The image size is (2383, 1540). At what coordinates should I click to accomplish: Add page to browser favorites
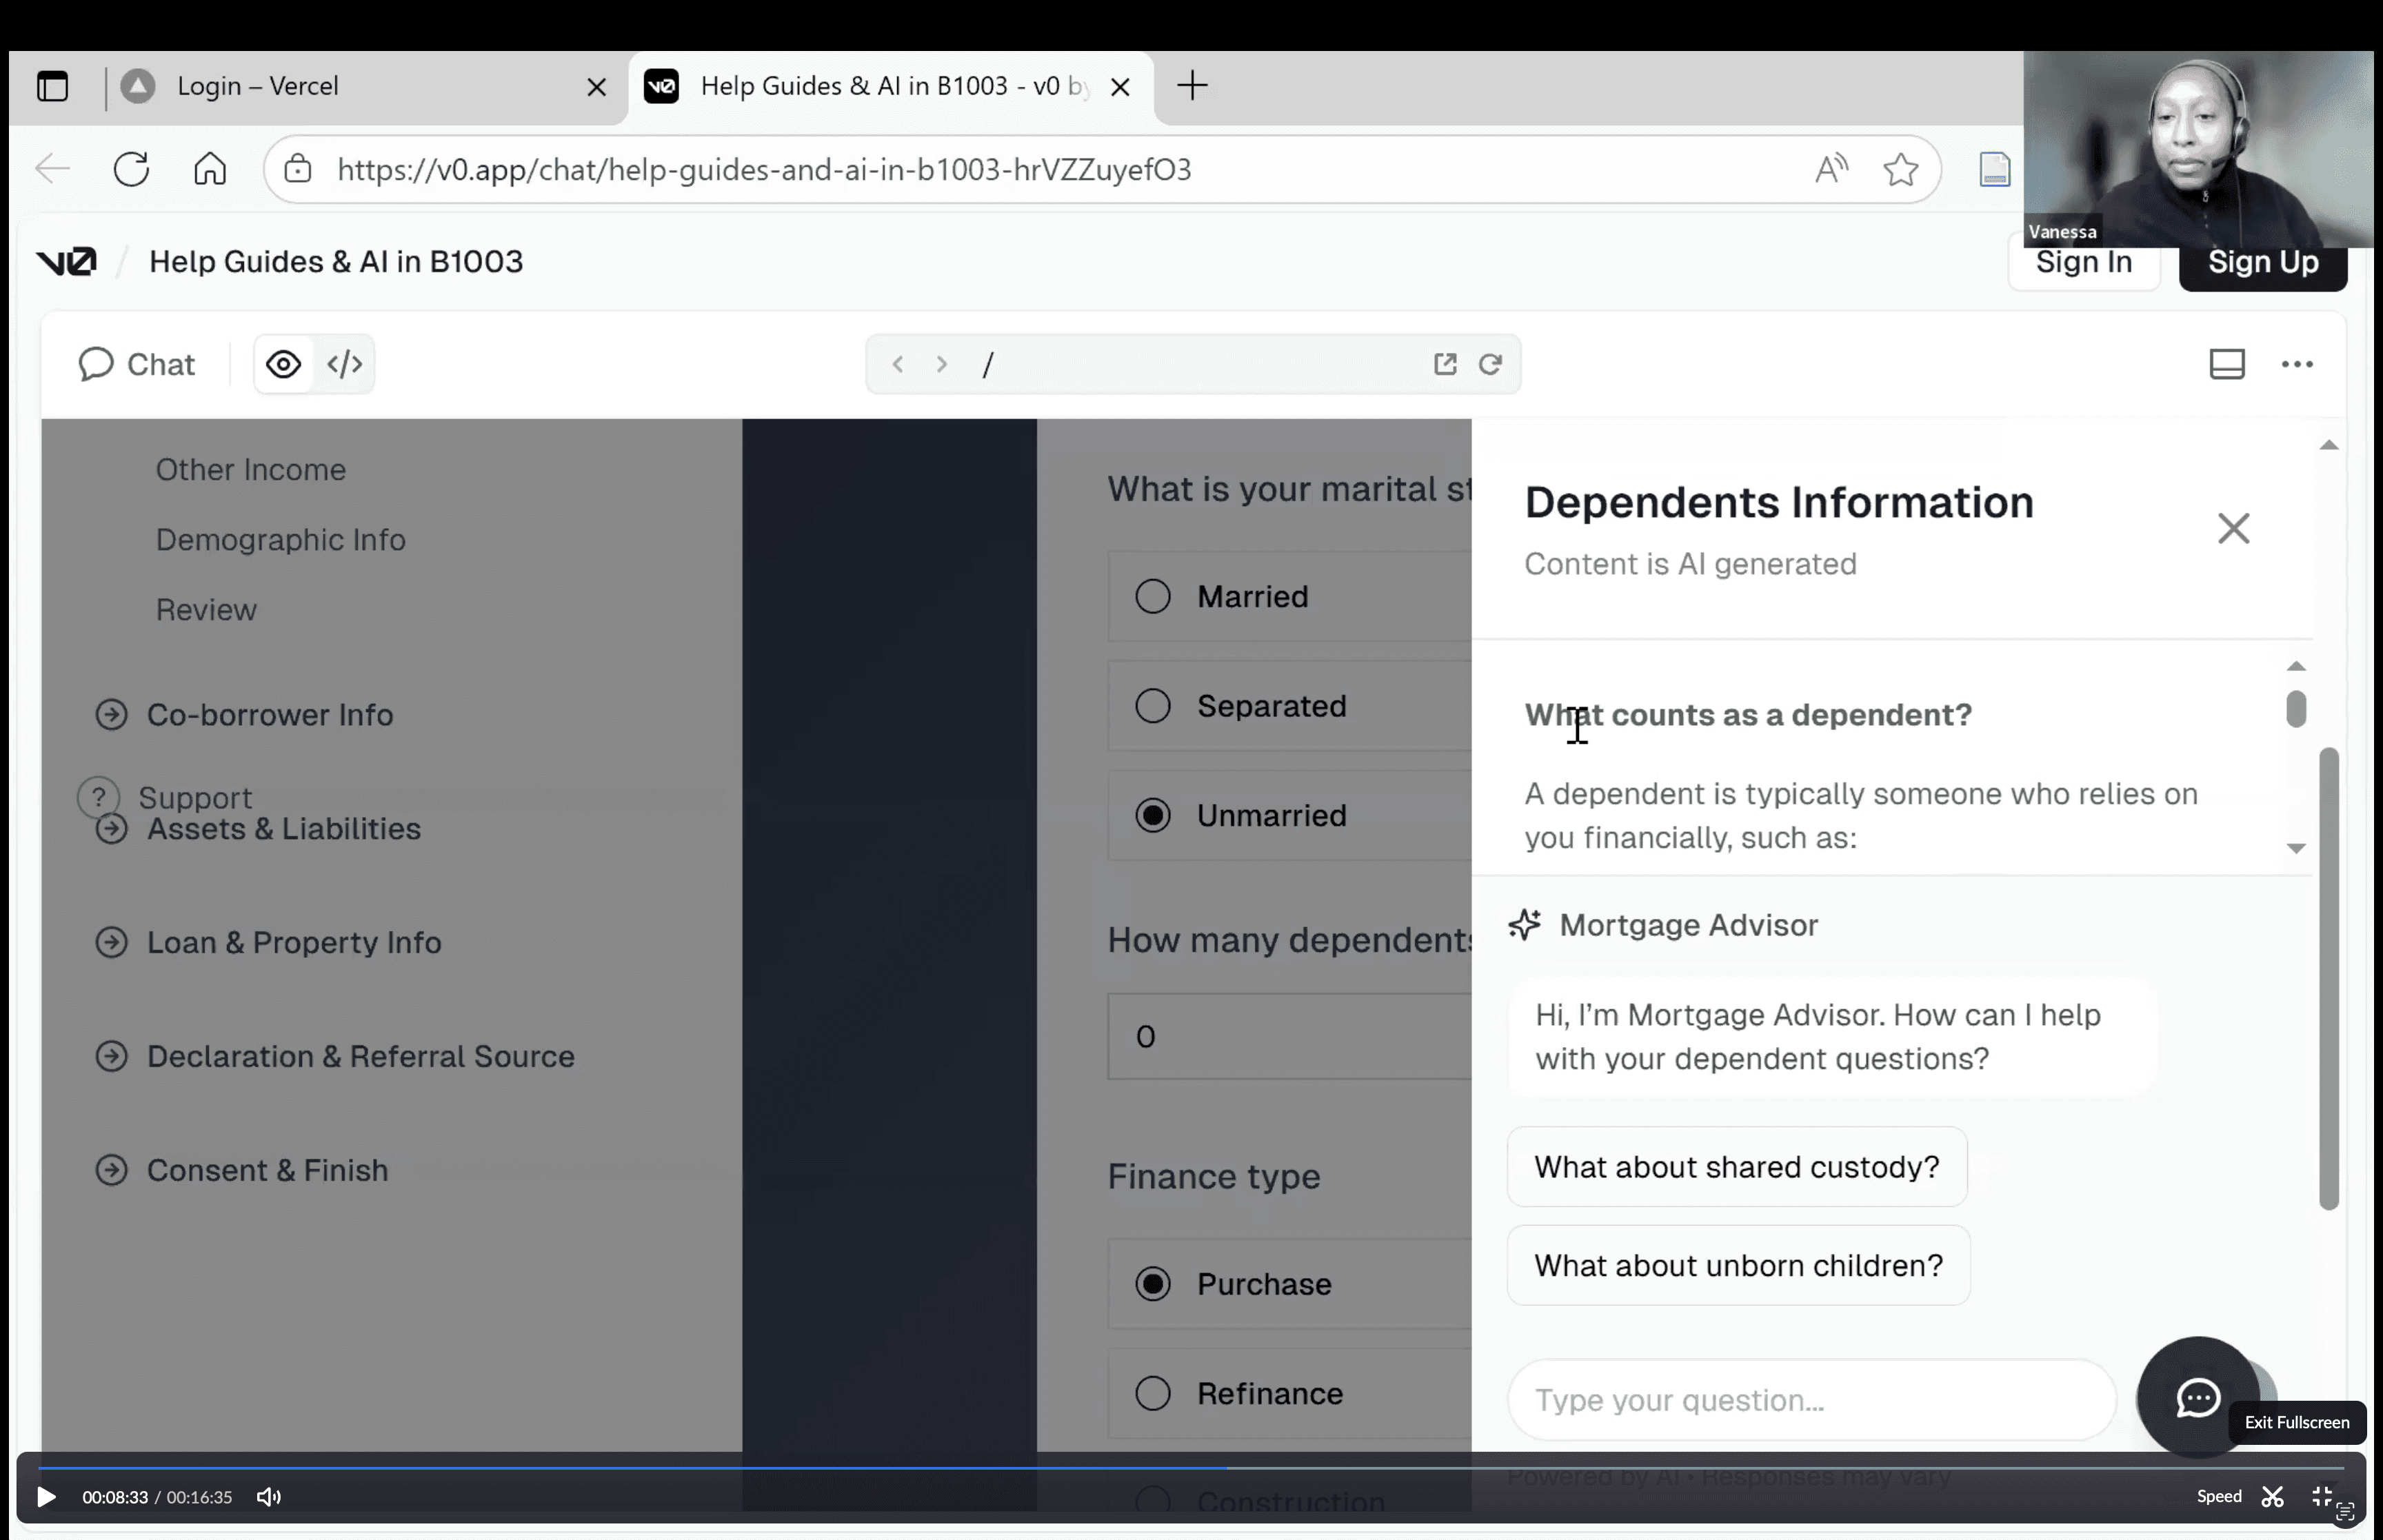(1900, 169)
